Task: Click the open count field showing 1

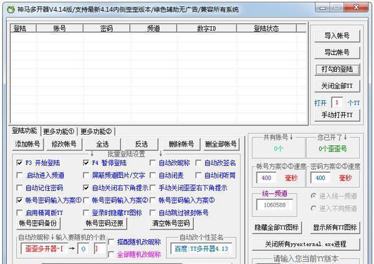Action: tap(337, 102)
